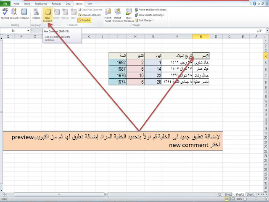Select column E header
This screenshot has width=269, height=202.
(201, 37)
